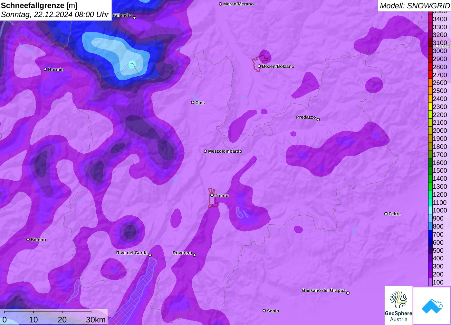Click the Schio marker dot
This screenshot has height=325, width=451.
(x=264, y=311)
